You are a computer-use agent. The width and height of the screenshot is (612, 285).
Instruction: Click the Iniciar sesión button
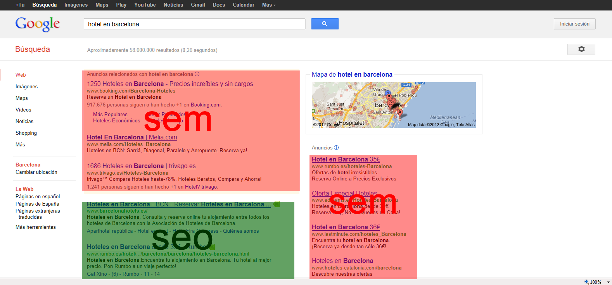click(x=574, y=24)
